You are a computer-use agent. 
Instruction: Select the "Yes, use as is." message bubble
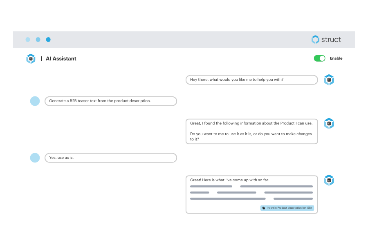click(x=110, y=158)
